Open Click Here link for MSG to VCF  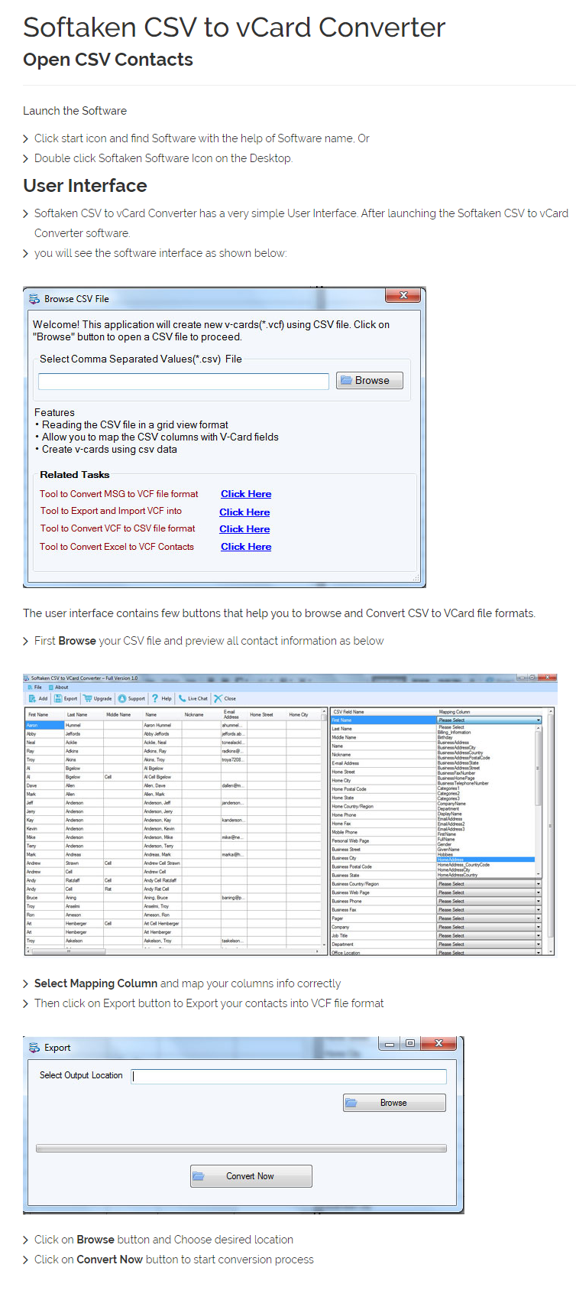tap(246, 494)
